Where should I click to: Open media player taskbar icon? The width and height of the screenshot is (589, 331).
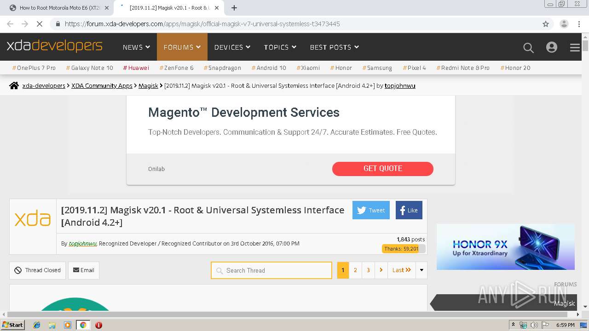pos(68,325)
